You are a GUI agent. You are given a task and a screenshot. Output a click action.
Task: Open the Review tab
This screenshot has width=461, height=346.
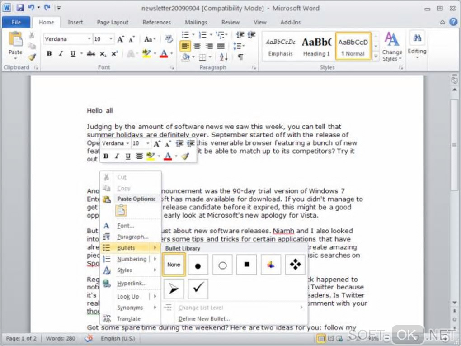click(x=230, y=22)
